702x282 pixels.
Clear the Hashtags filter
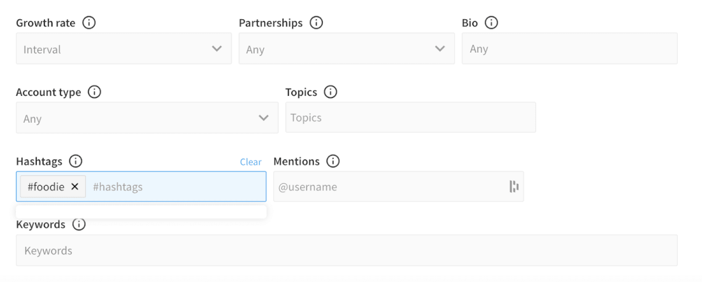point(250,162)
